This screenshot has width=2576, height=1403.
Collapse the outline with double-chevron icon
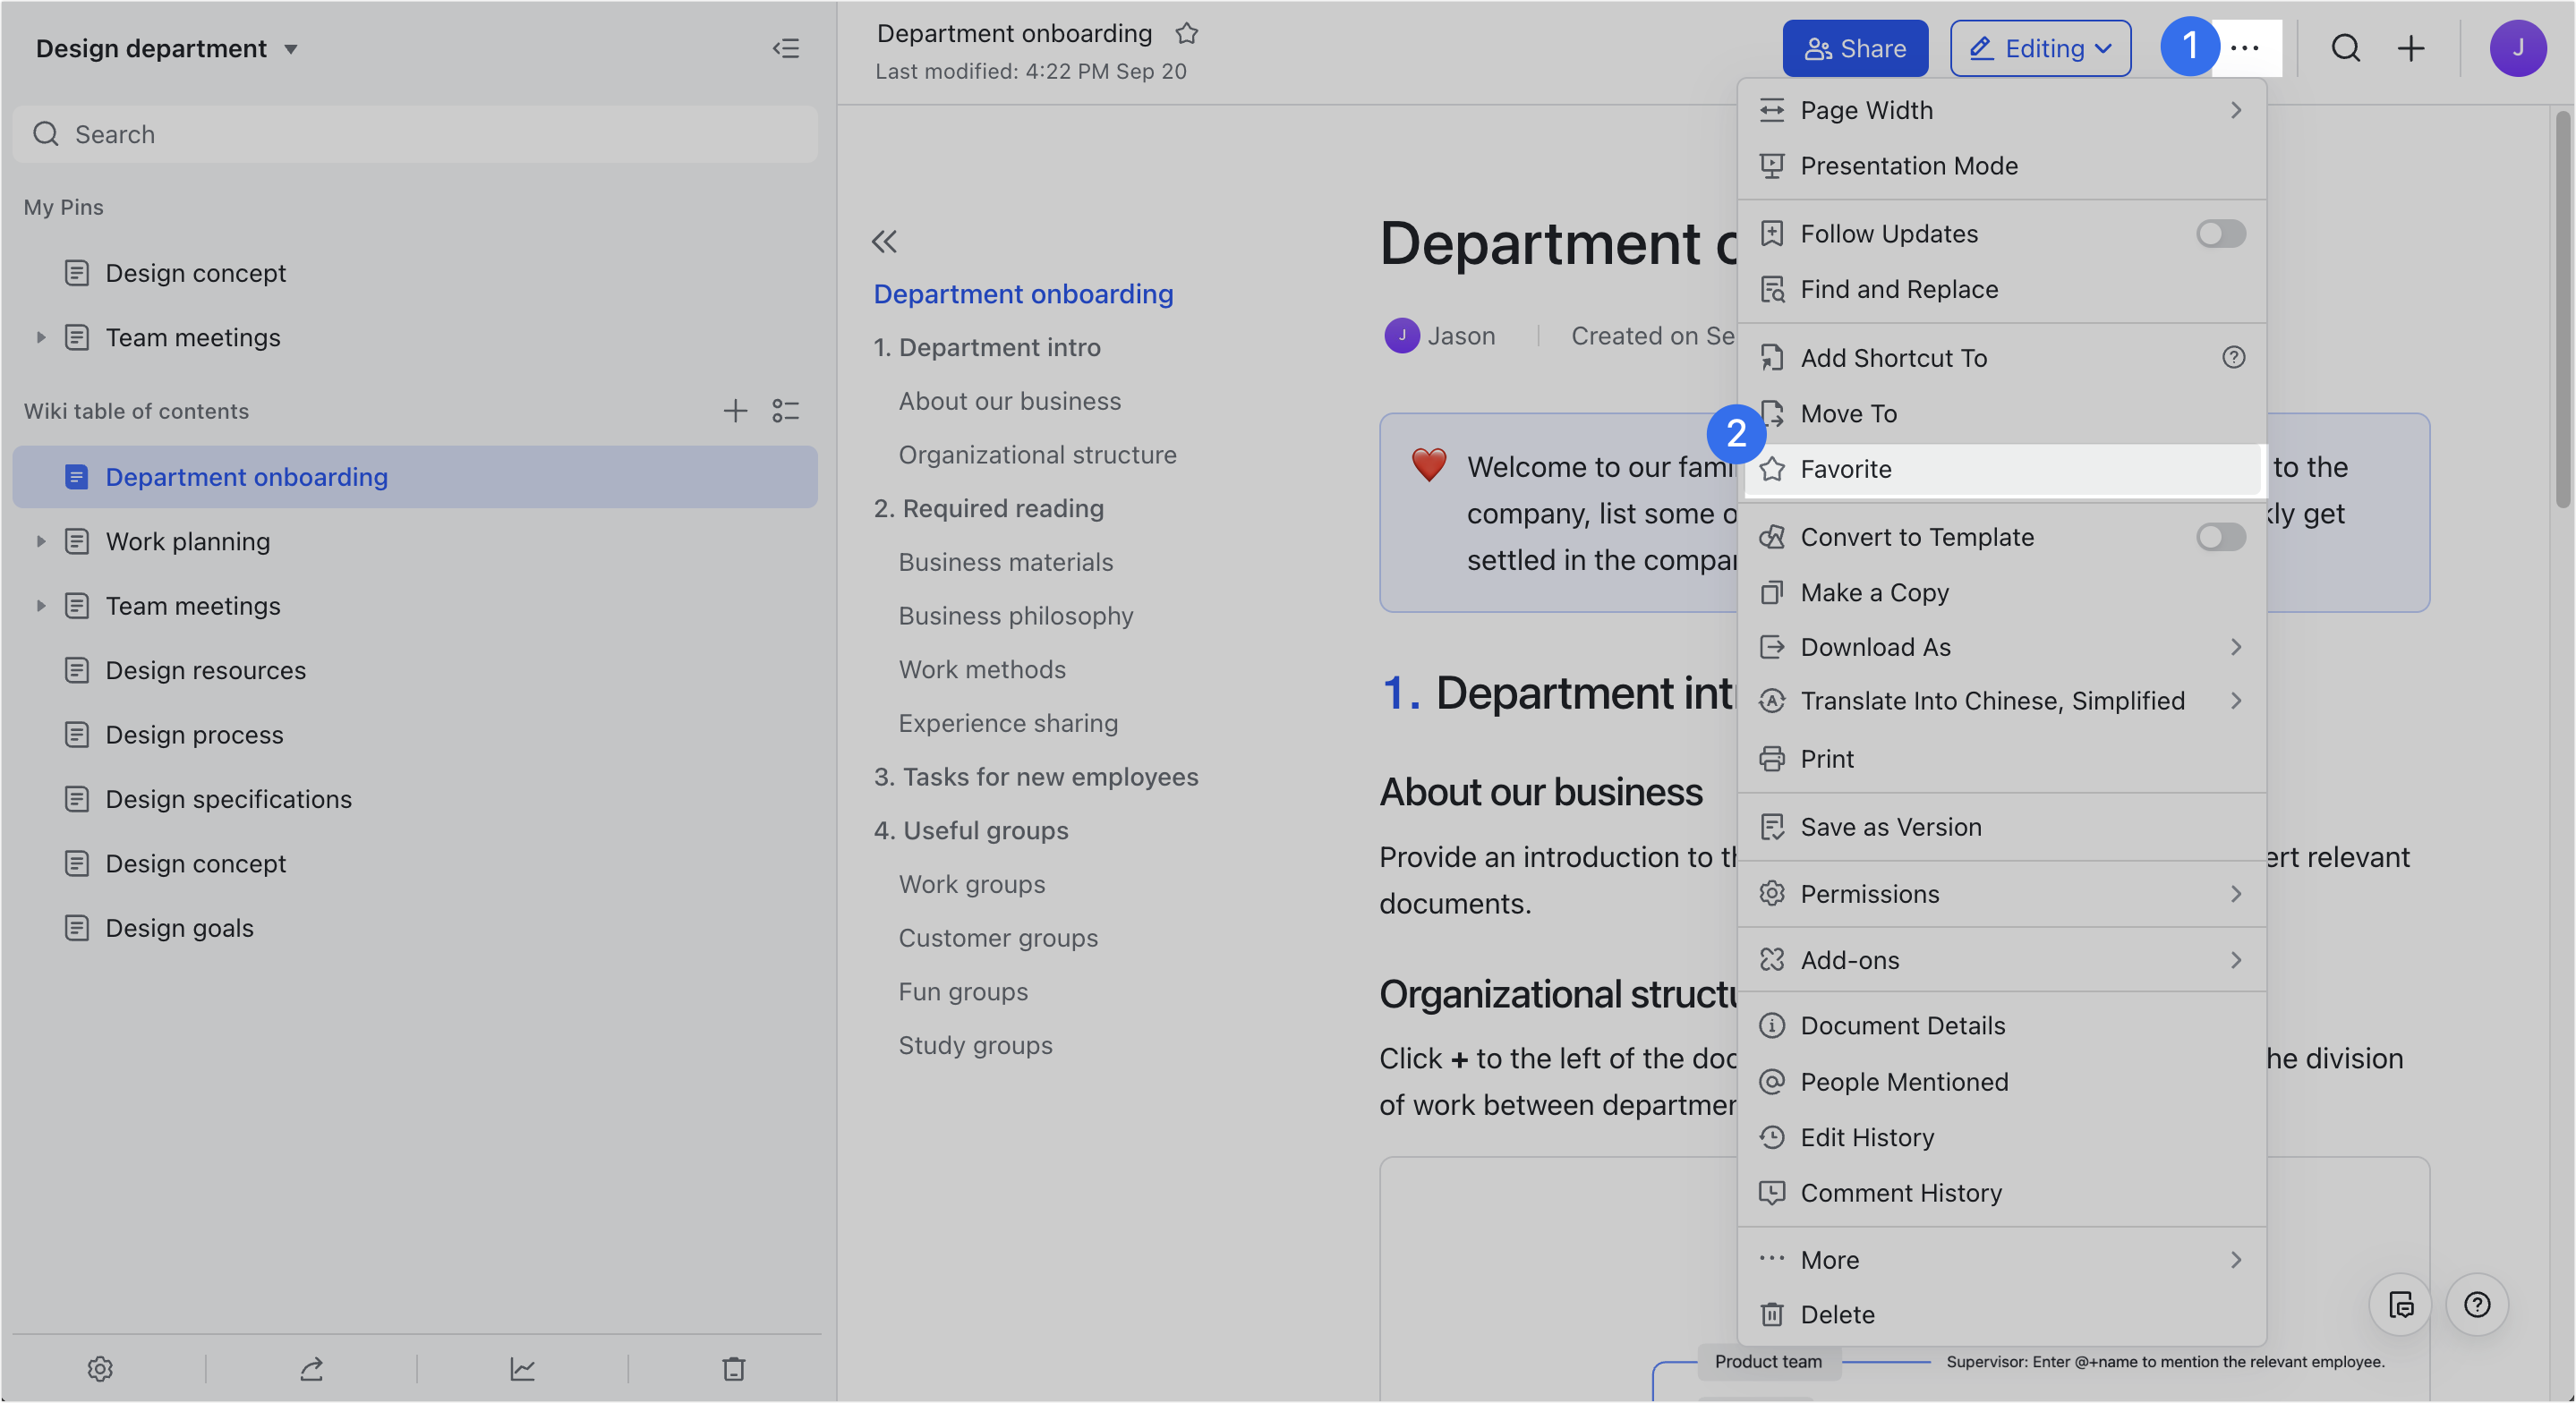884,241
